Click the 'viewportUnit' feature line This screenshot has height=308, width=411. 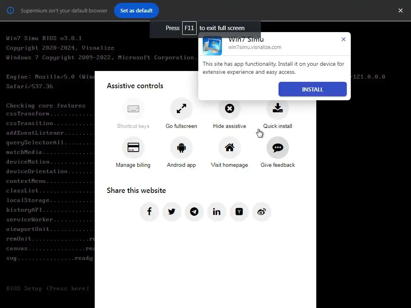click(50, 229)
